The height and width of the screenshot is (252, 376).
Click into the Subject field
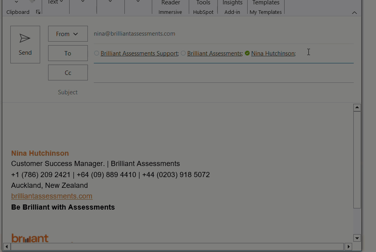(223, 92)
